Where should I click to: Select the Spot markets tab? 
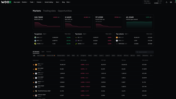pyautogui.click(x=43, y=52)
